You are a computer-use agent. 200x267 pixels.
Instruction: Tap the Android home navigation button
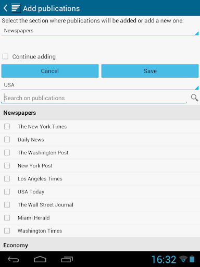40,260
